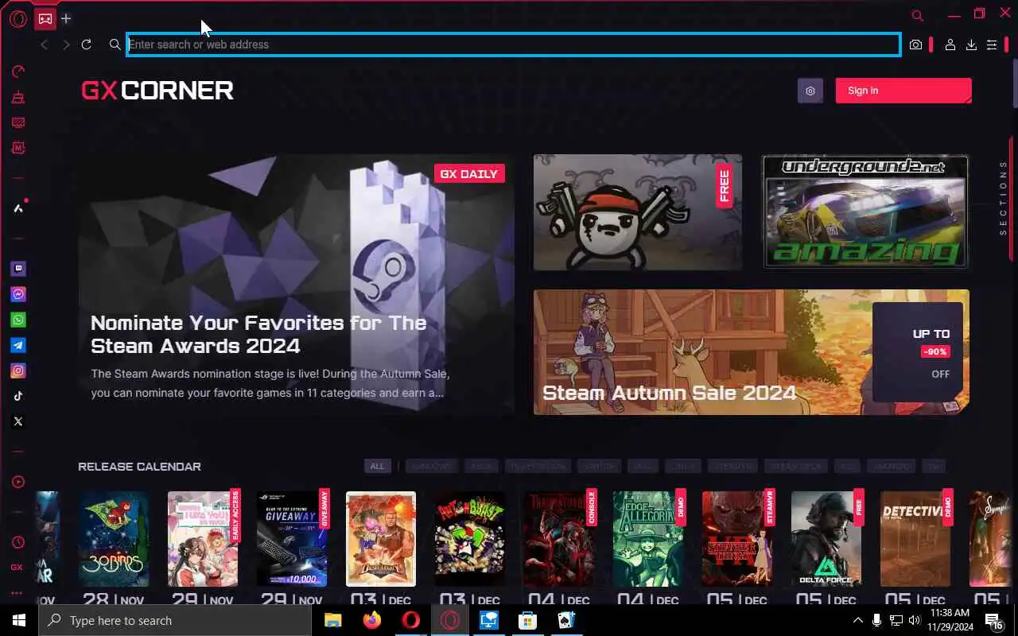The height and width of the screenshot is (636, 1018).
Task: Reload the current page
Action: pos(87,45)
